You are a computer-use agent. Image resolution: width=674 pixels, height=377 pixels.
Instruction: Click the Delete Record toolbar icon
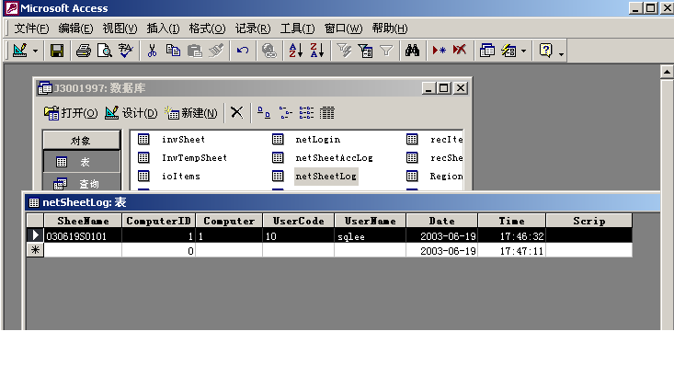(459, 51)
